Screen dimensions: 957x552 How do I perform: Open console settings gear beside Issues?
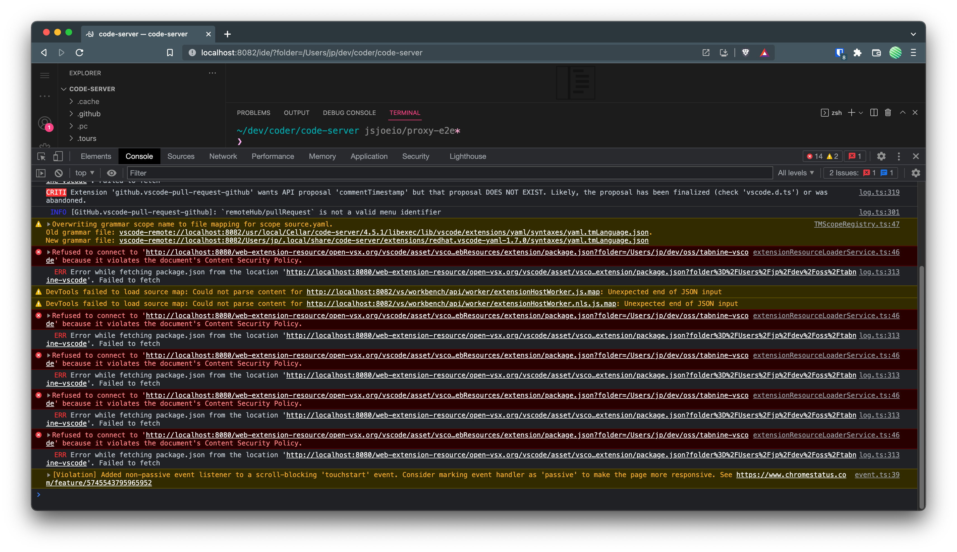click(916, 173)
